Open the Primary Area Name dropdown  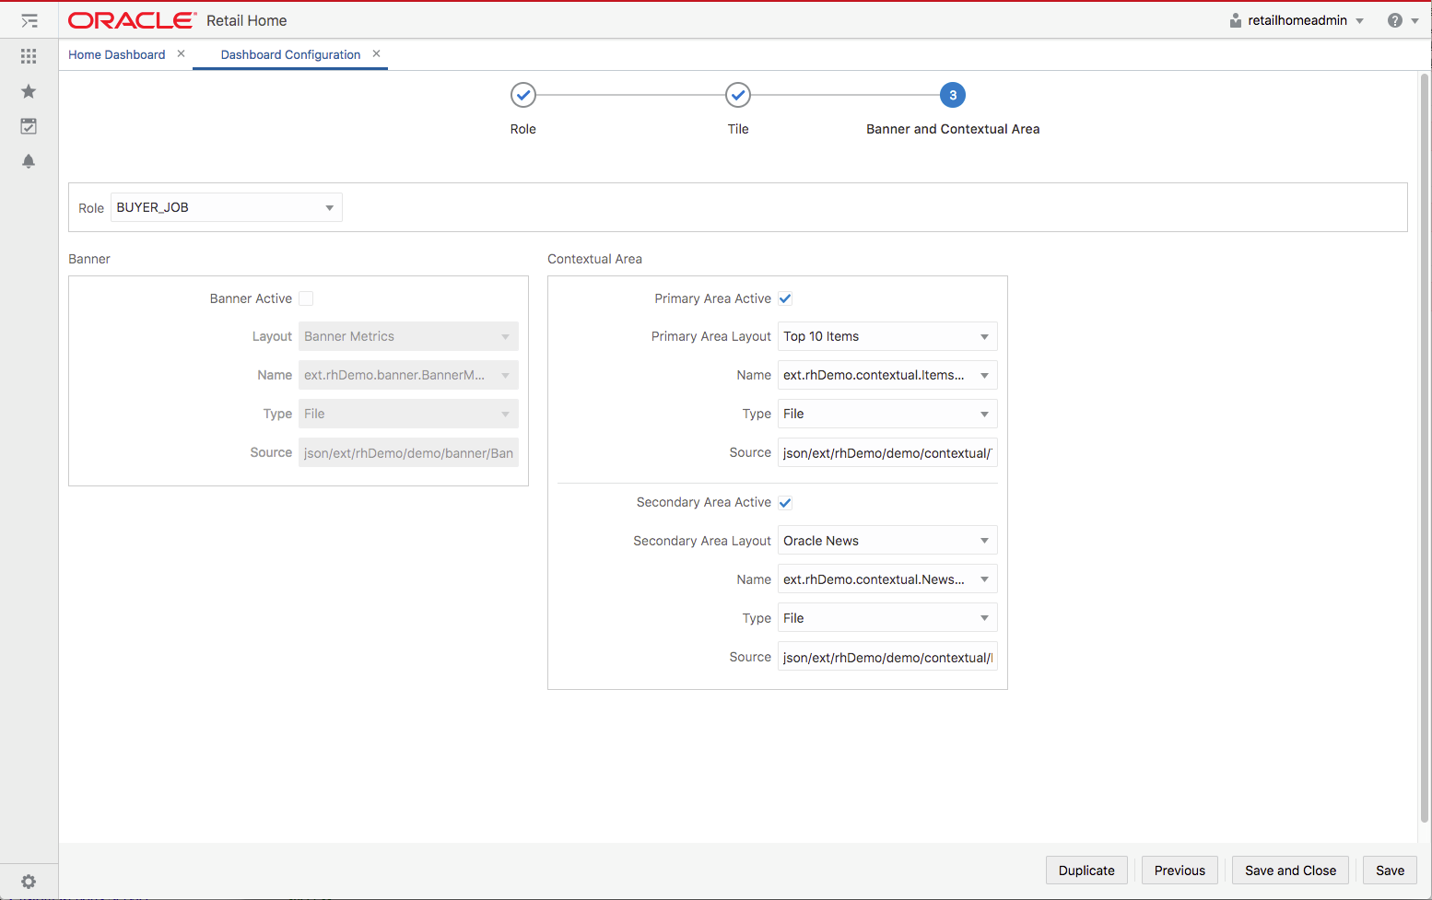tap(887, 375)
